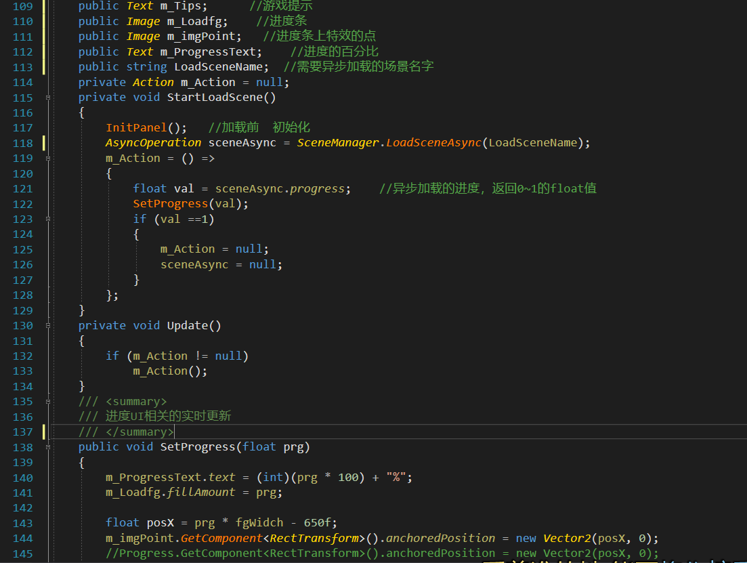Click the 'if (val ==1)' condition

pos(174,219)
